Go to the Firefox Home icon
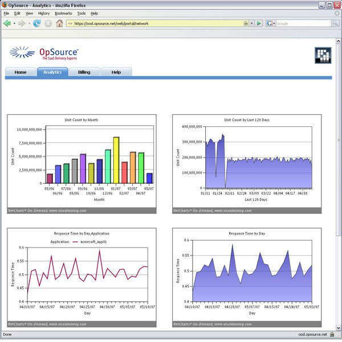Screen dimensions: 342x342 [x=59, y=23]
